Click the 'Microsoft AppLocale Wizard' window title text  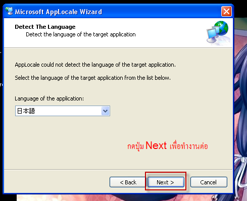59,12
